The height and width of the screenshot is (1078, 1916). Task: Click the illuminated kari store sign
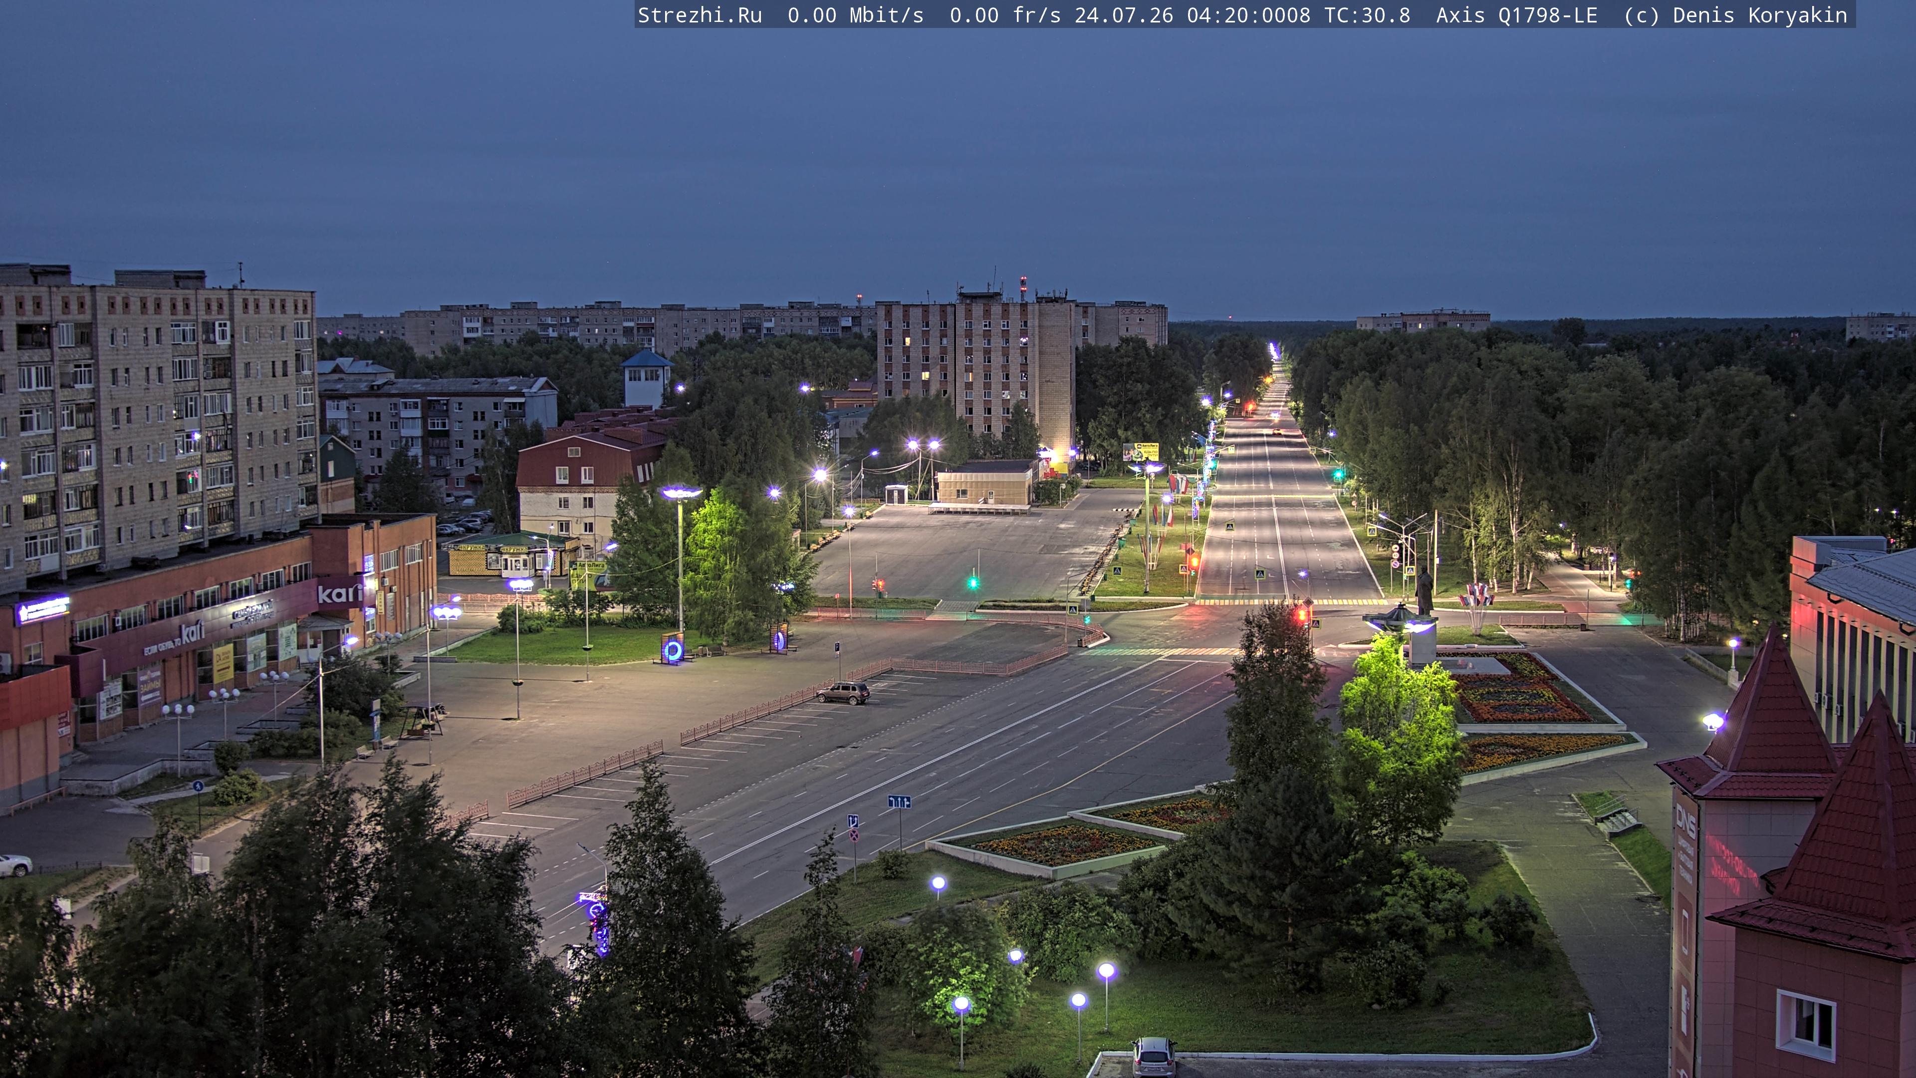[339, 594]
